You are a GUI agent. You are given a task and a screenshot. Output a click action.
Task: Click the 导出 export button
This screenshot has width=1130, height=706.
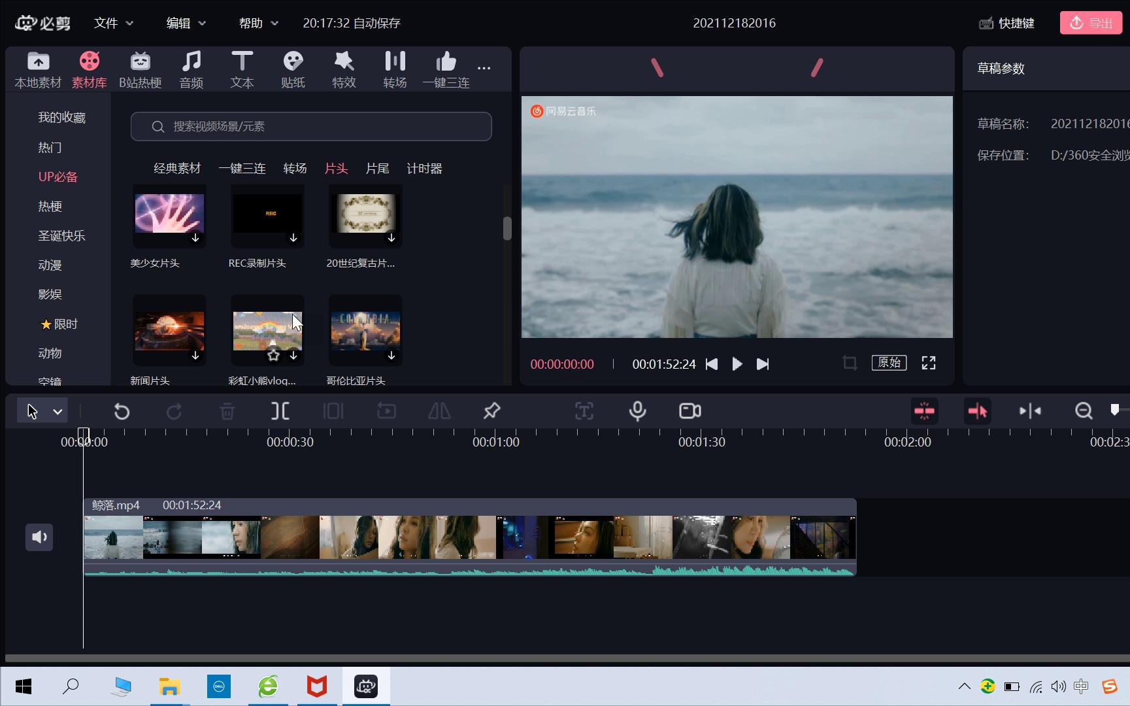click(x=1091, y=23)
